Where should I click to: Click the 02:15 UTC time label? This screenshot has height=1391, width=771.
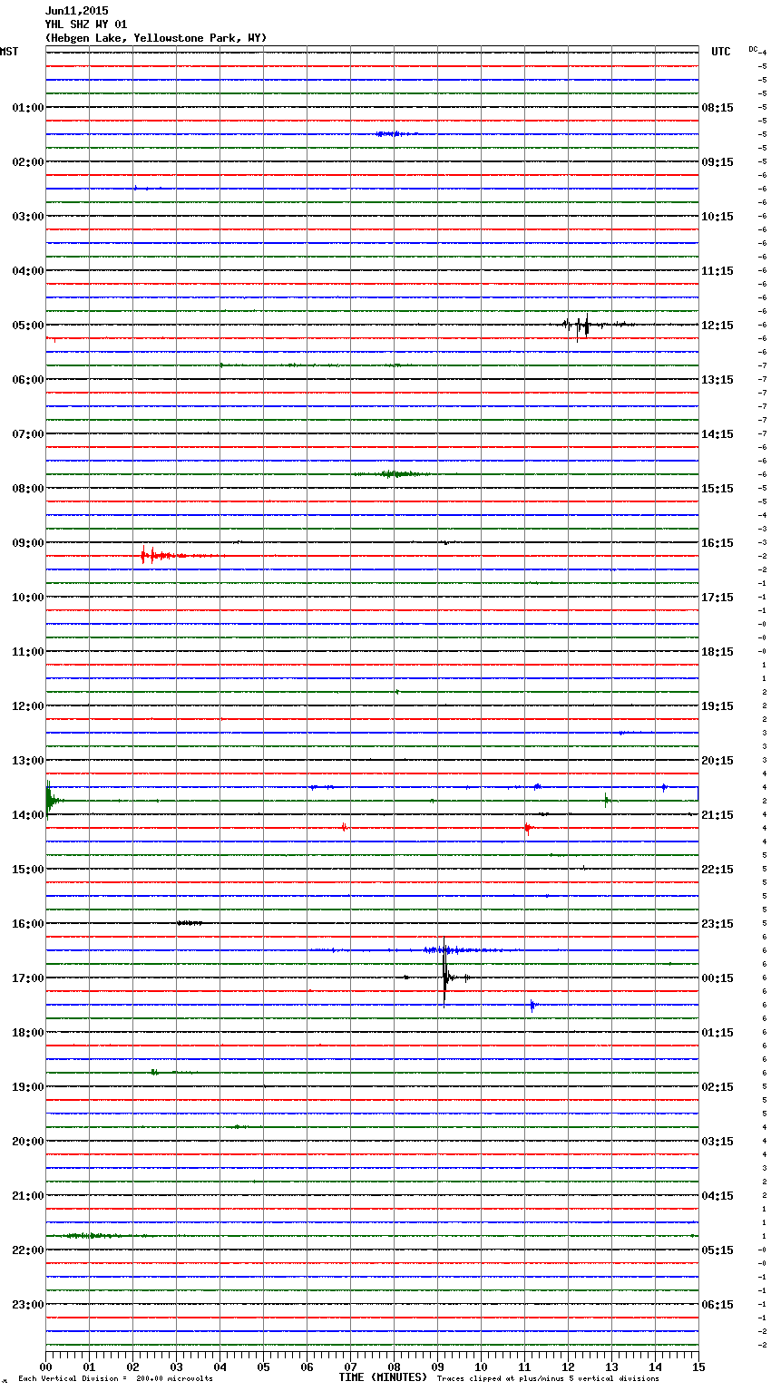point(717,1087)
